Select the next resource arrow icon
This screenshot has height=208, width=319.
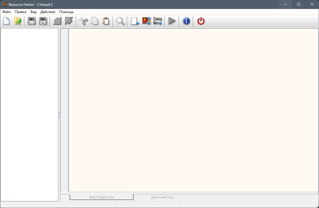(69, 21)
